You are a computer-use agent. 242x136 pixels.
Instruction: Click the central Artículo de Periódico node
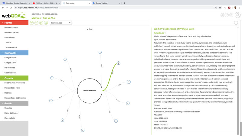coord(90,91)
